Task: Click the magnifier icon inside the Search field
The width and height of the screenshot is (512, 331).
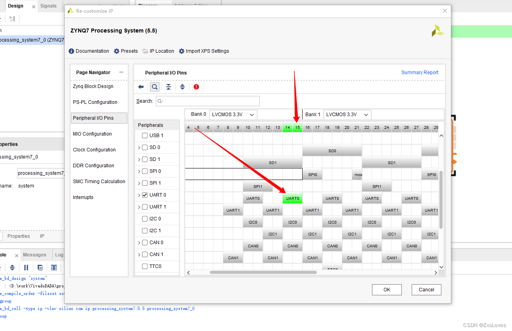Action: tap(160, 101)
